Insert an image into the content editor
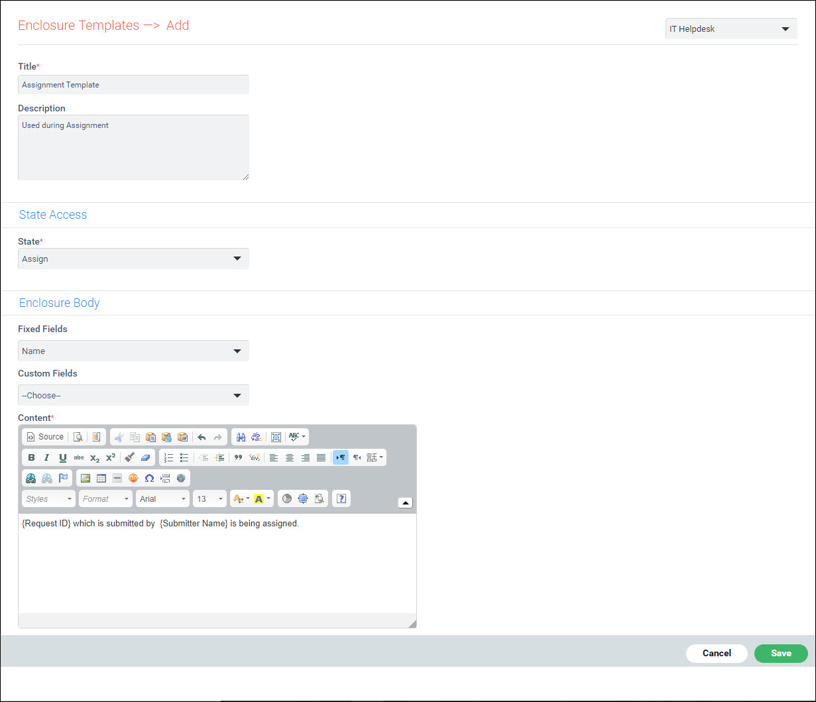 click(86, 478)
